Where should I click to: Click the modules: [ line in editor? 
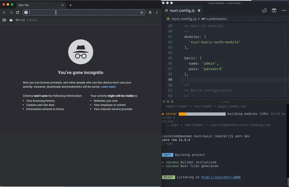[195, 37]
